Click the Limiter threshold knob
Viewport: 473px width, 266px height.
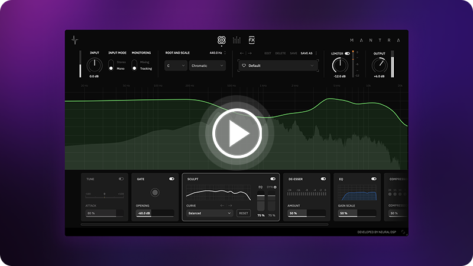(x=340, y=65)
